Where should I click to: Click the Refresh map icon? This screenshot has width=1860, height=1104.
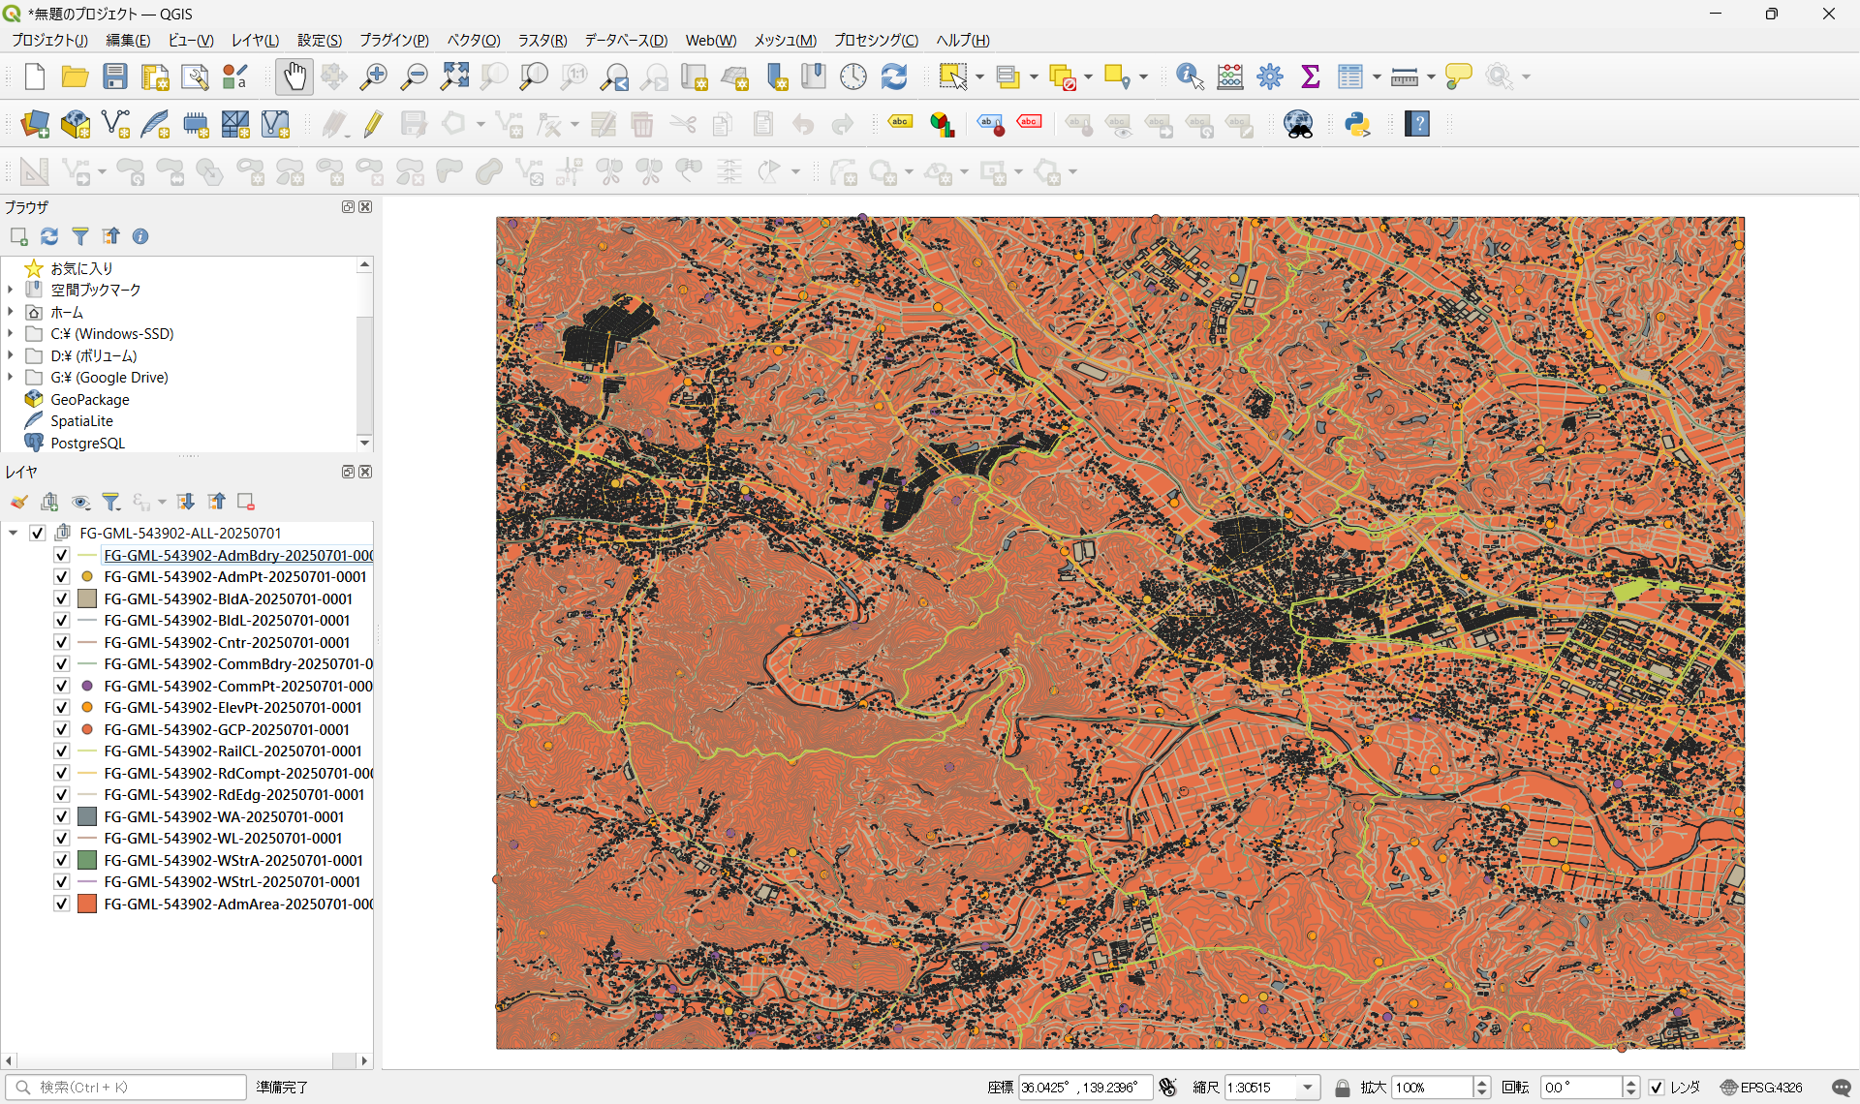pos(893,77)
